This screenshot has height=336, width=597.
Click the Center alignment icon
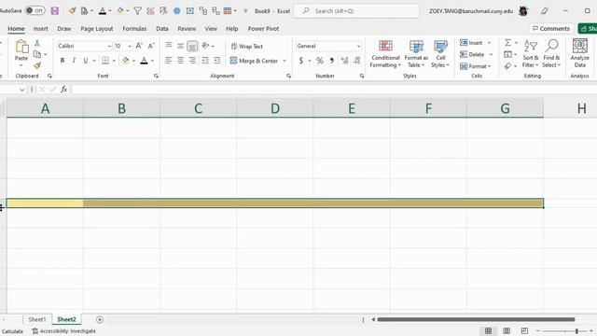point(180,60)
